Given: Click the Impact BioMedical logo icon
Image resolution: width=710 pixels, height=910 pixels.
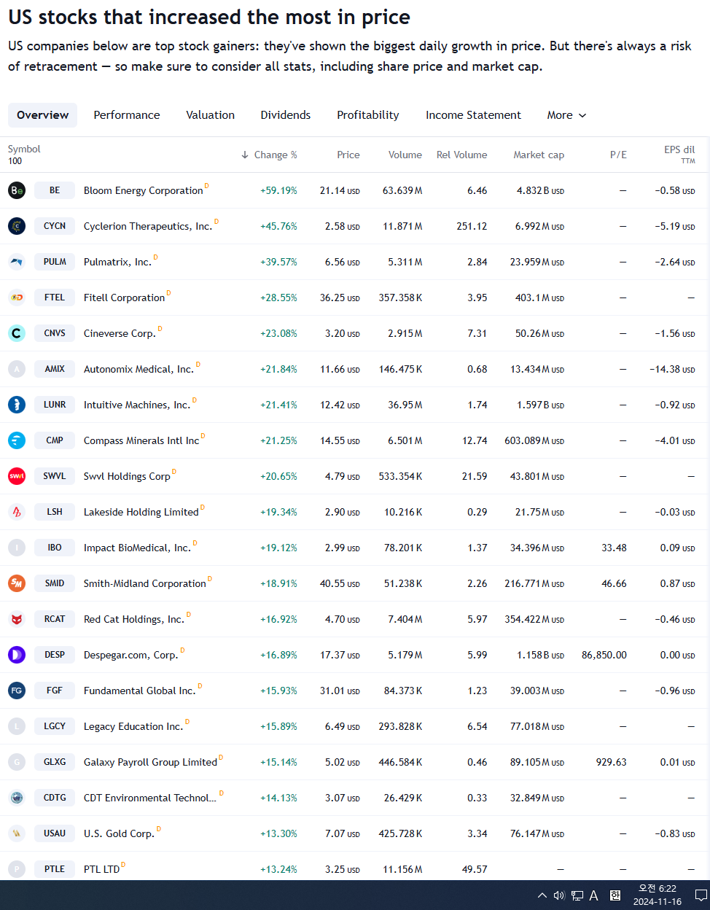Looking at the screenshot, I should [x=17, y=548].
